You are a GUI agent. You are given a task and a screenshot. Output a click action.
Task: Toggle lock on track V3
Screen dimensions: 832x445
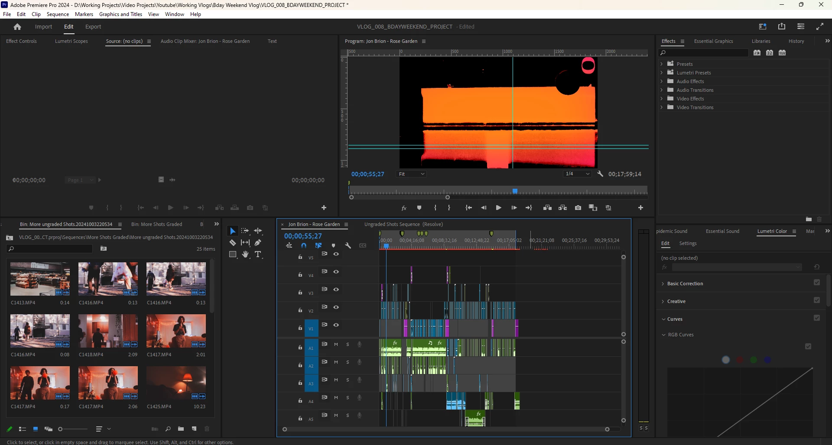[x=300, y=293]
